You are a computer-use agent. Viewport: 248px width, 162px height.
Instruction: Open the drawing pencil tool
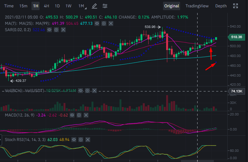point(94,6)
